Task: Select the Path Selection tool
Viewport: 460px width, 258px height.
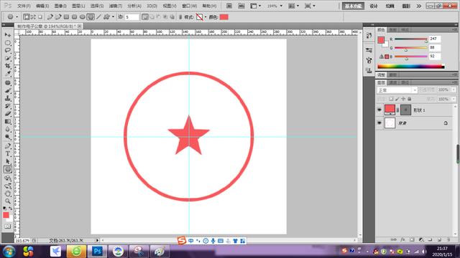Action: tap(8, 161)
